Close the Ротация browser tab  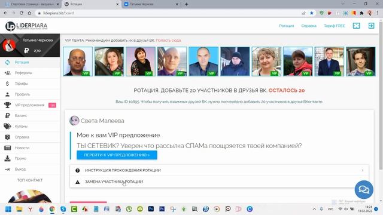click(x=117, y=4)
